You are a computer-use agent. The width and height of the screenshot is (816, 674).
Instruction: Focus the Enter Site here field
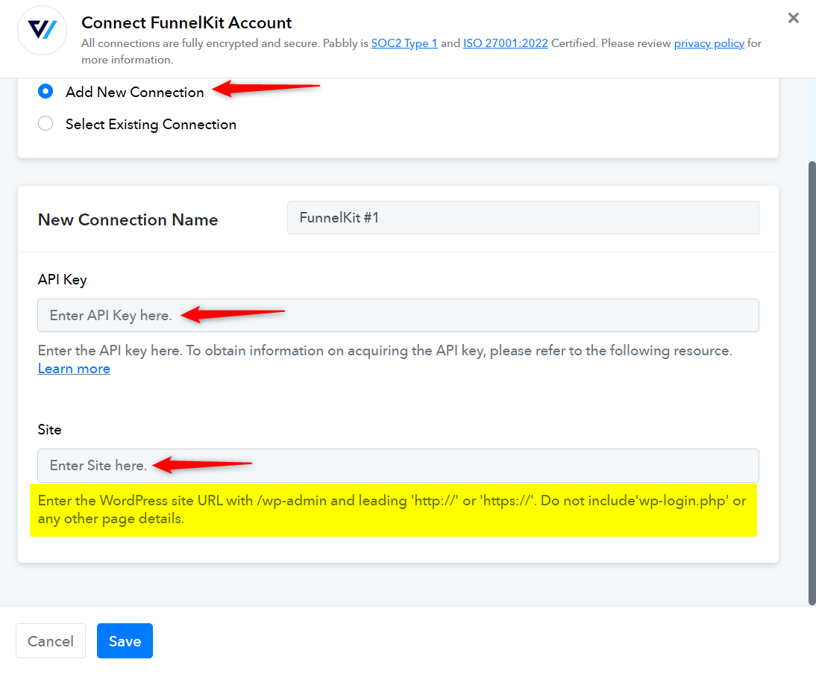tap(398, 466)
